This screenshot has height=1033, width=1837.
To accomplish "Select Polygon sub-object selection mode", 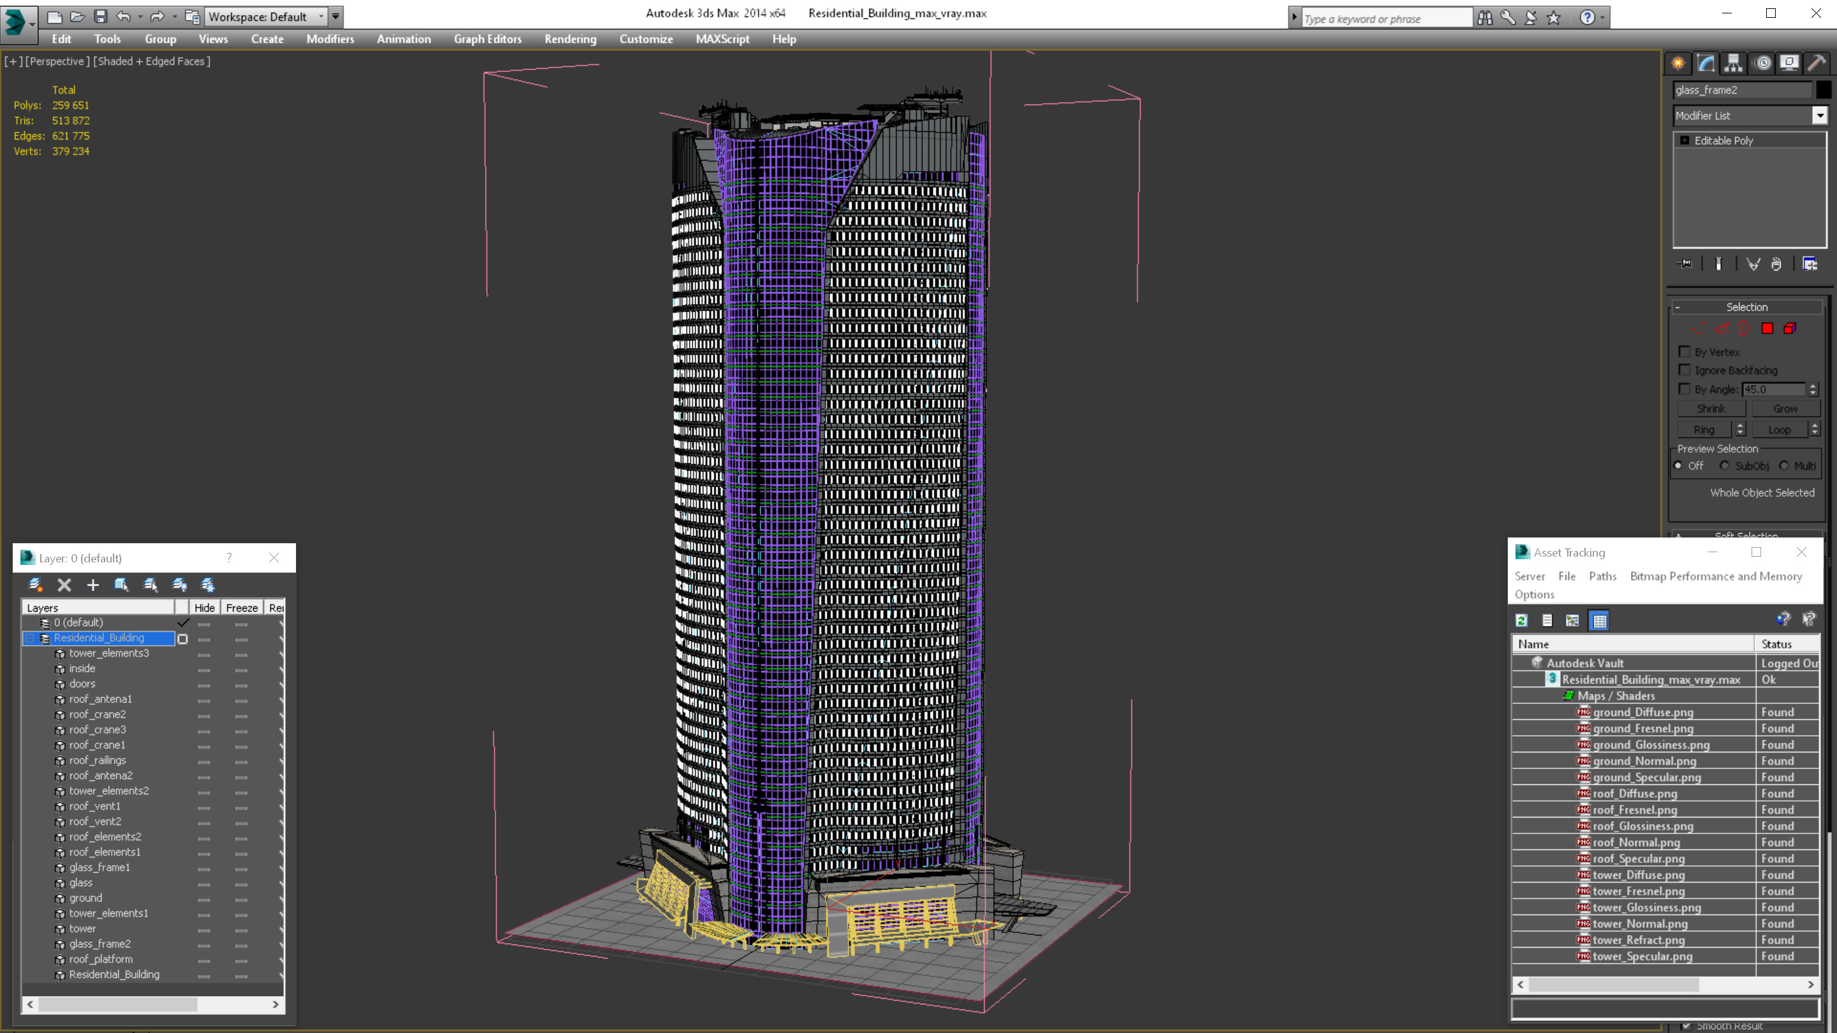I will pos(1767,328).
